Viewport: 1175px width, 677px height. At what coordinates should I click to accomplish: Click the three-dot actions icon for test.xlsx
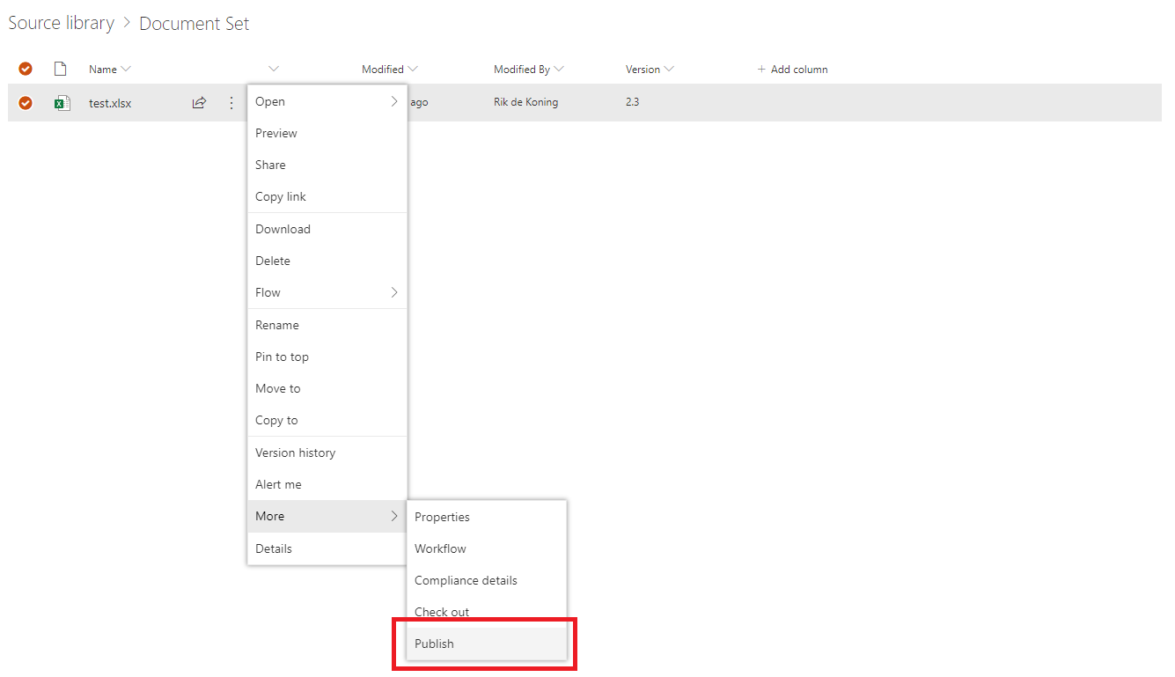pos(231,103)
